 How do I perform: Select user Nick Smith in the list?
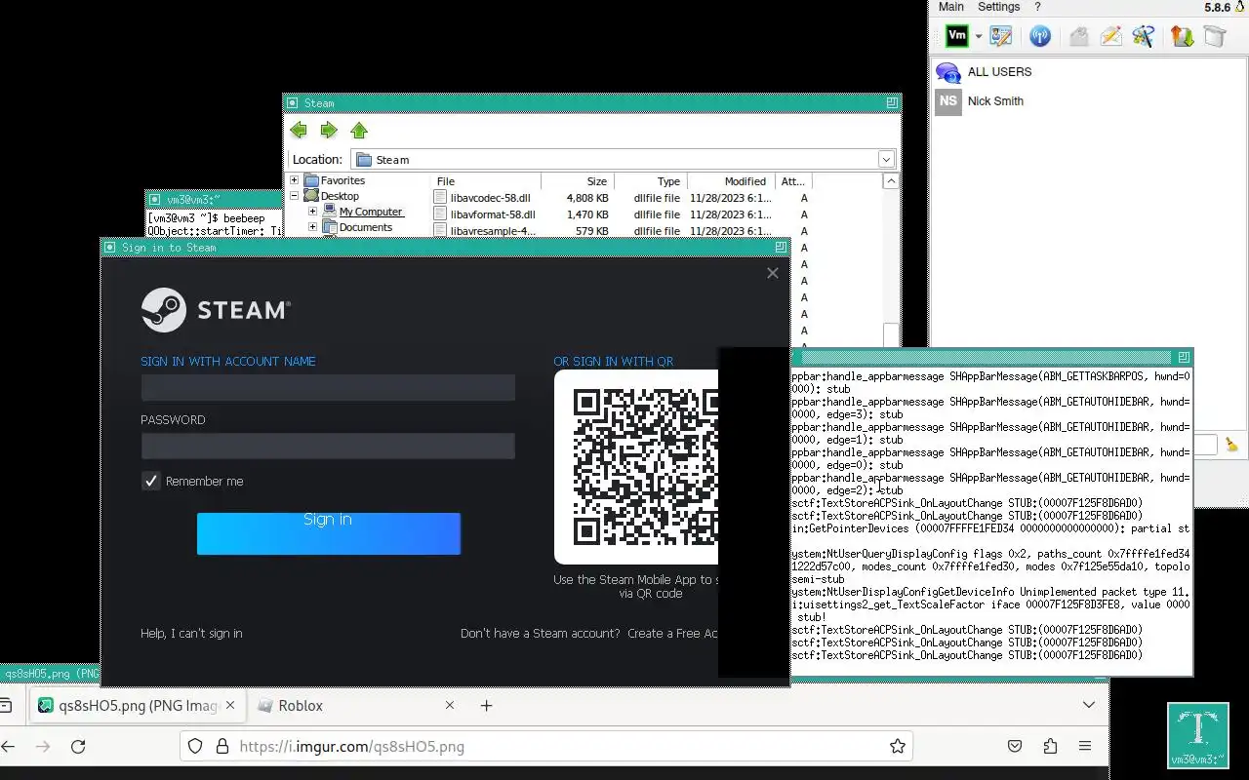[x=1088, y=101]
